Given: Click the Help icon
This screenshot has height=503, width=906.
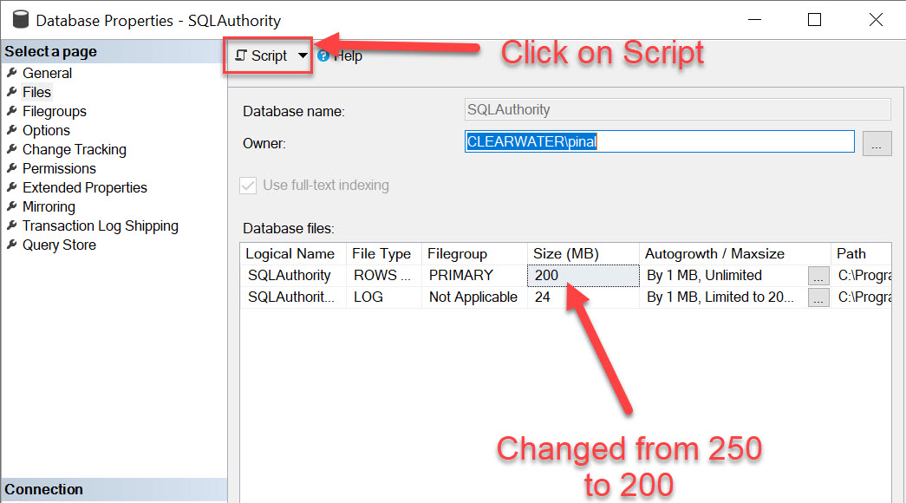Looking at the screenshot, I should point(323,56).
